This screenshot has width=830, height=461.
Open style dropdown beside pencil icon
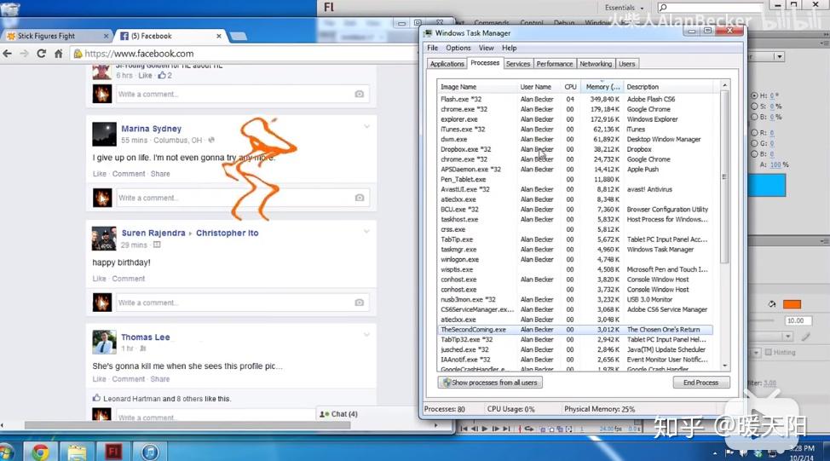[x=788, y=337]
